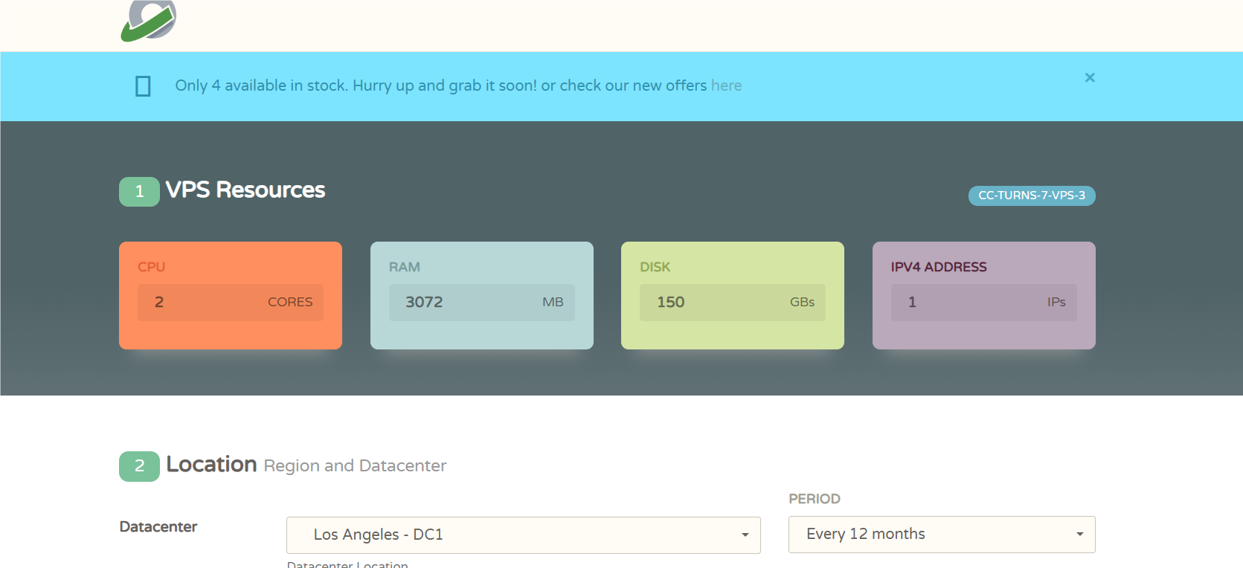Viewport: 1243px width, 568px height.
Task: Dismiss the stock alert banner with X
Action: click(1090, 77)
